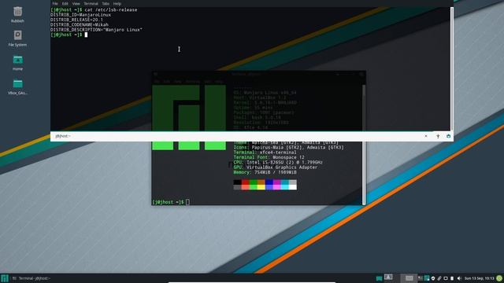Viewport: 504px width, 283px height.
Task: Open the File System desktop icon
Action: (x=17, y=39)
